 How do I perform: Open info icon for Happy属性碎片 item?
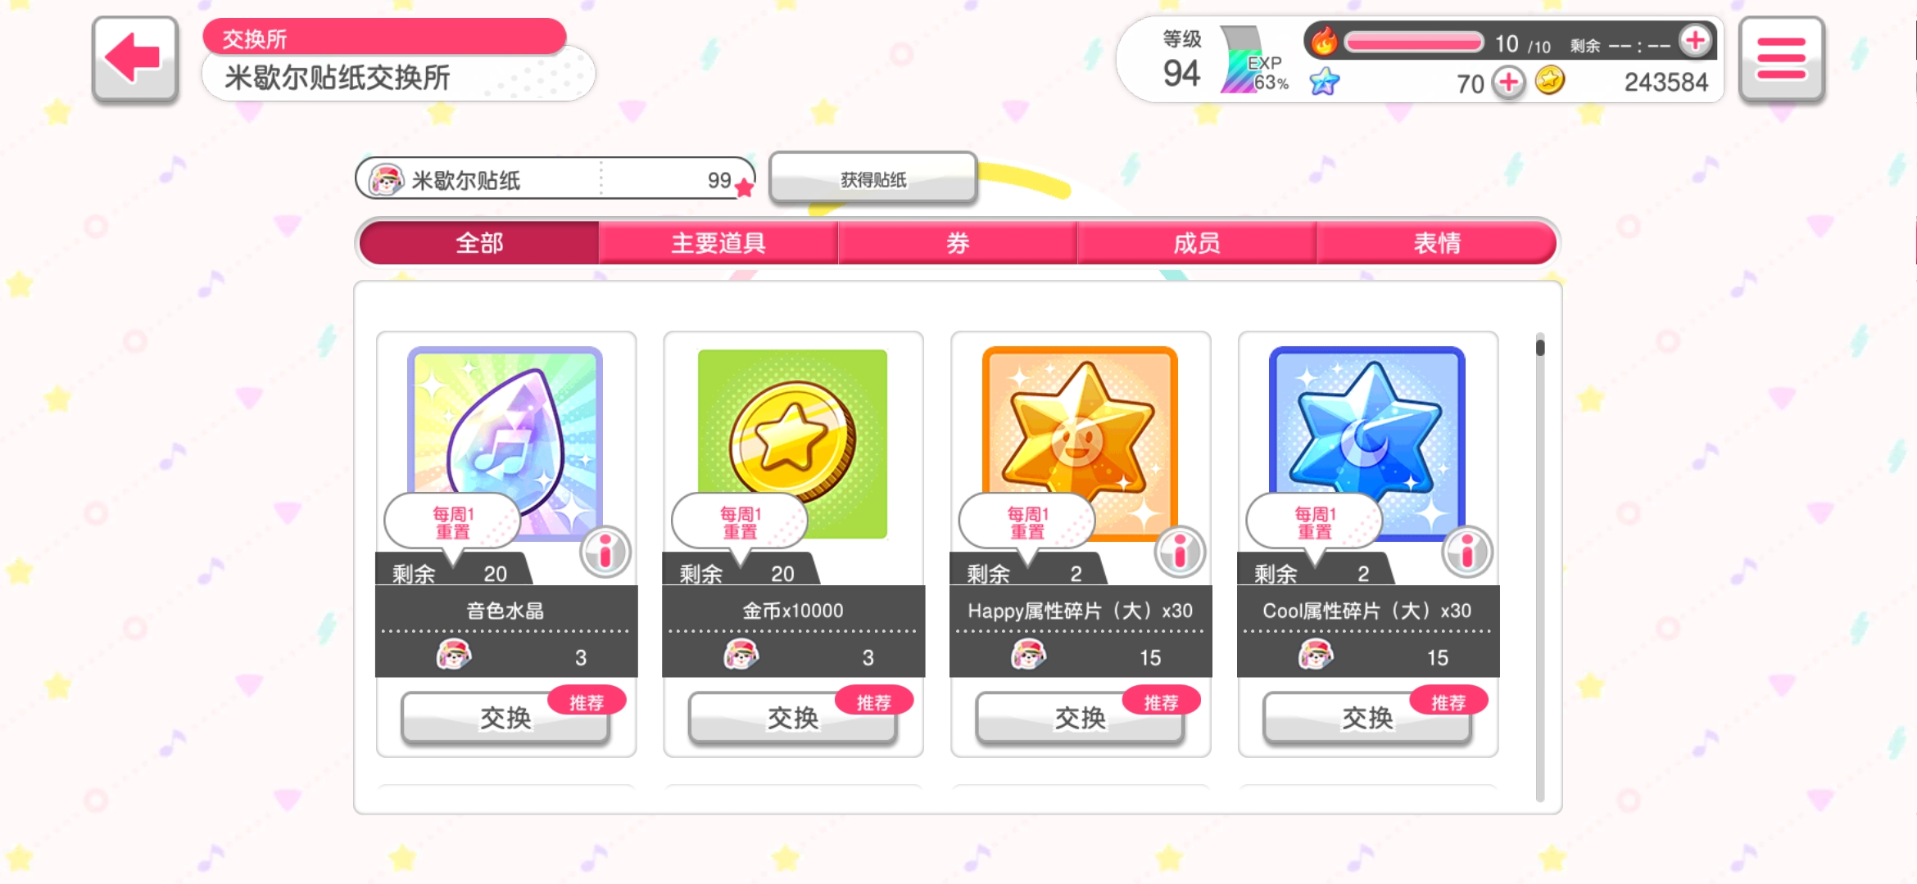coord(1180,552)
